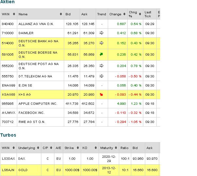Click WKN 865985 cell
The width and height of the screenshot is (197, 176).
[8, 103]
